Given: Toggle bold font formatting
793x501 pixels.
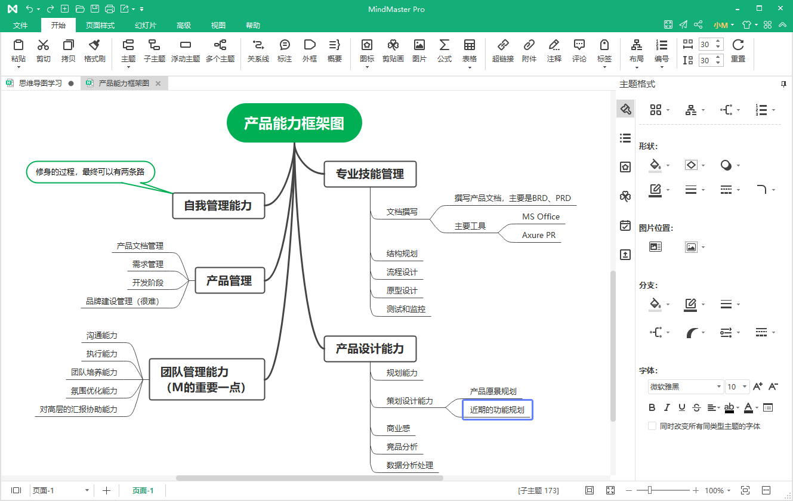Looking at the screenshot, I should point(652,407).
